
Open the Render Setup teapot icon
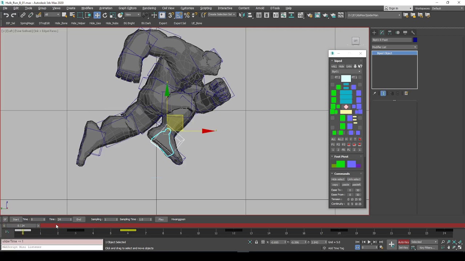[x=310, y=15]
